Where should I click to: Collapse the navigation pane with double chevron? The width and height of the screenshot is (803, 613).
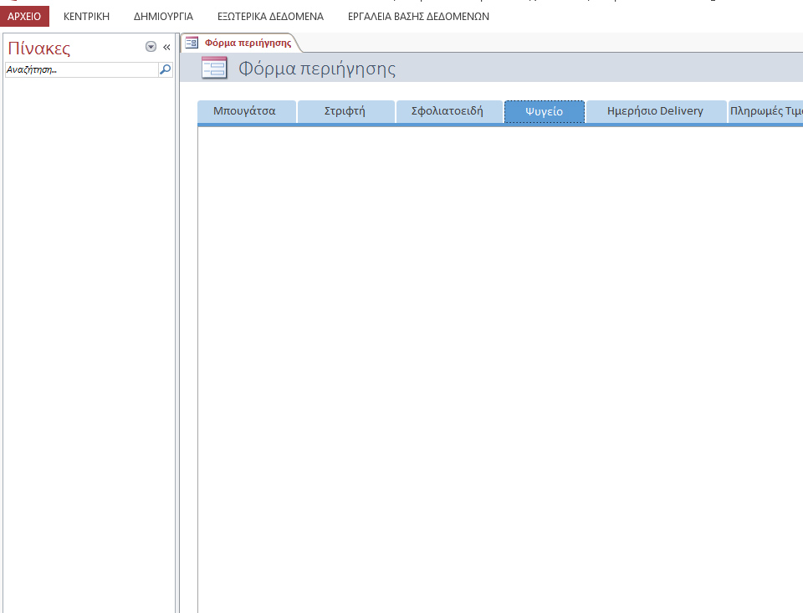[x=166, y=47]
